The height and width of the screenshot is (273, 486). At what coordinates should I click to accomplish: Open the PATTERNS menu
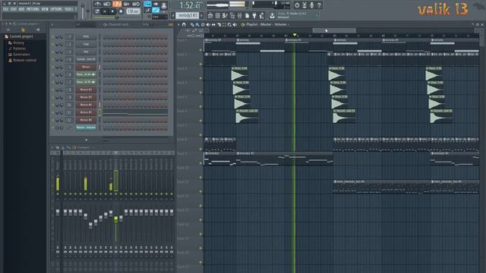(x=33, y=9)
